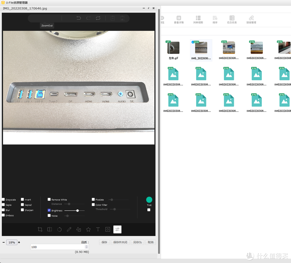Enable the Invert filter

[x=22, y=200]
